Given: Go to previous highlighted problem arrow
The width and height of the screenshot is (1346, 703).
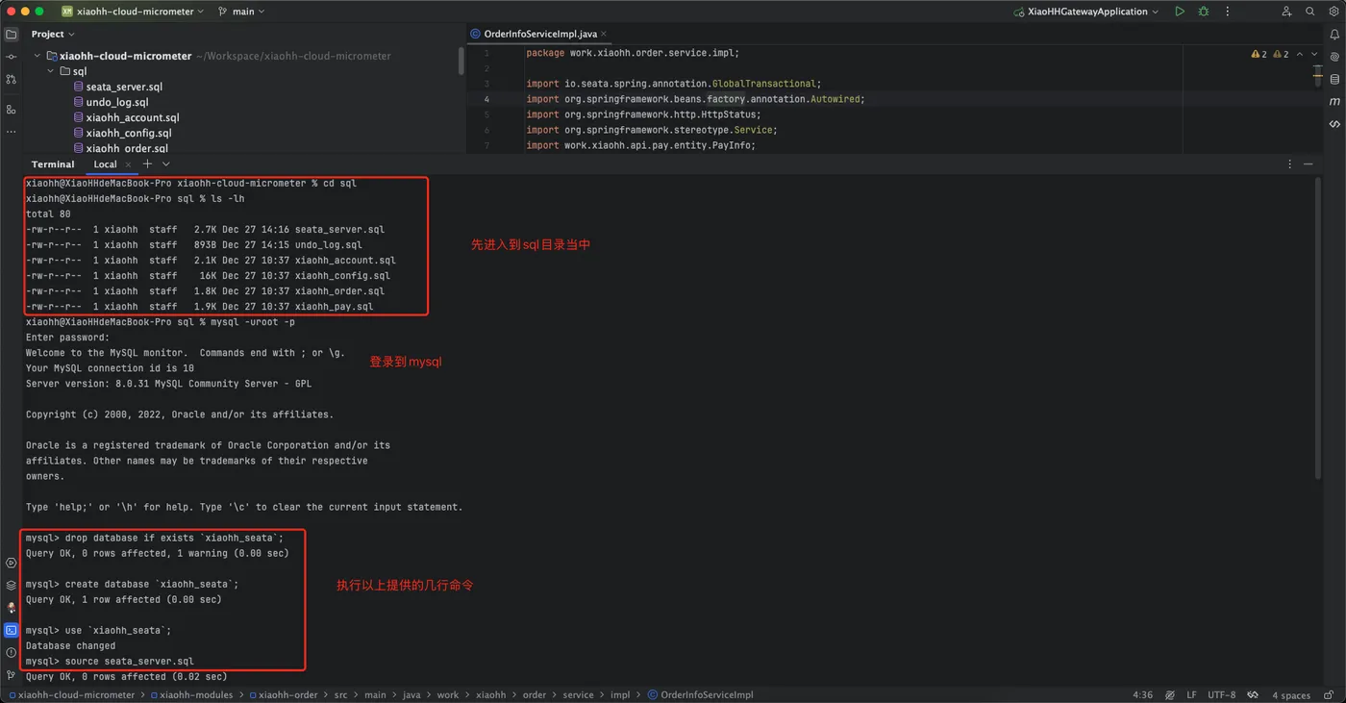Looking at the screenshot, I should [1300, 55].
